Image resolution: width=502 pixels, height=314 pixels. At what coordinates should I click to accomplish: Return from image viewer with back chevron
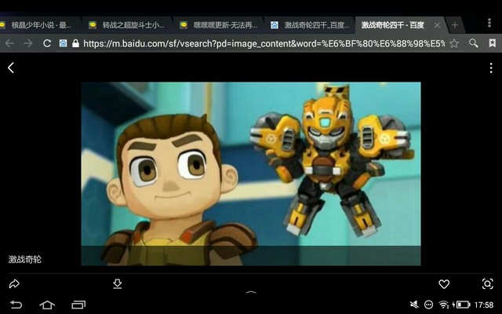click(10, 68)
